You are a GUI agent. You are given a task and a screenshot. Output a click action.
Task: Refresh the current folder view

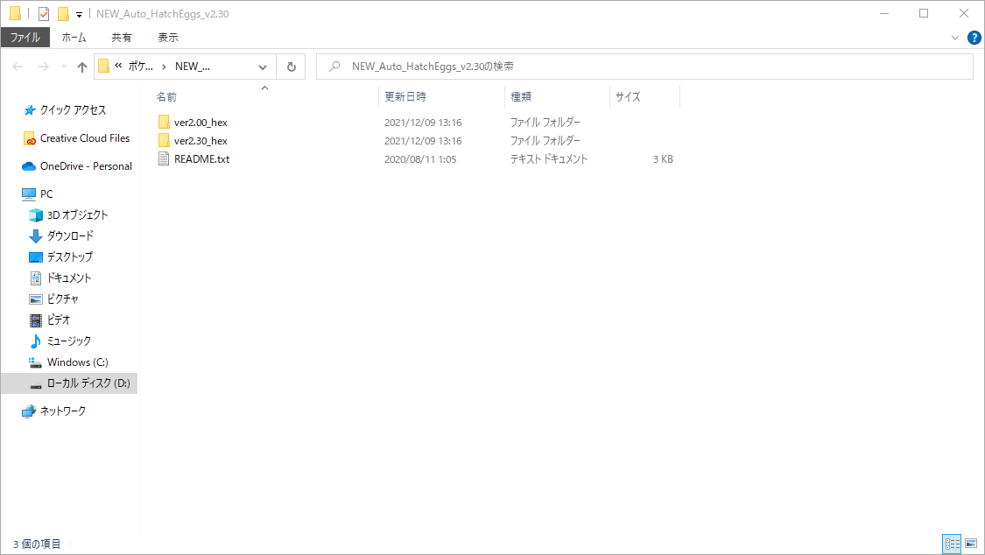pos(292,67)
